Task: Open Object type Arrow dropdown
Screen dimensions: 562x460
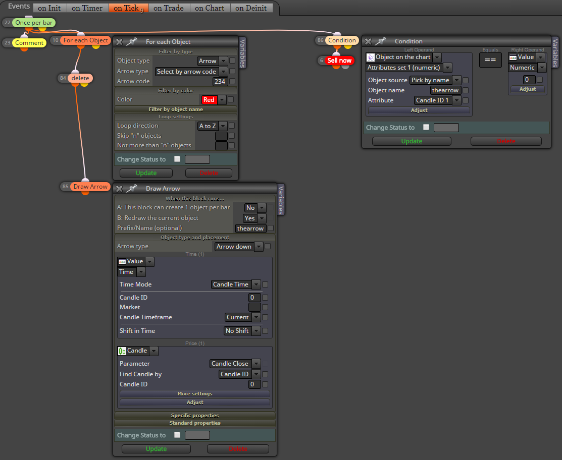Action: pyautogui.click(x=212, y=61)
